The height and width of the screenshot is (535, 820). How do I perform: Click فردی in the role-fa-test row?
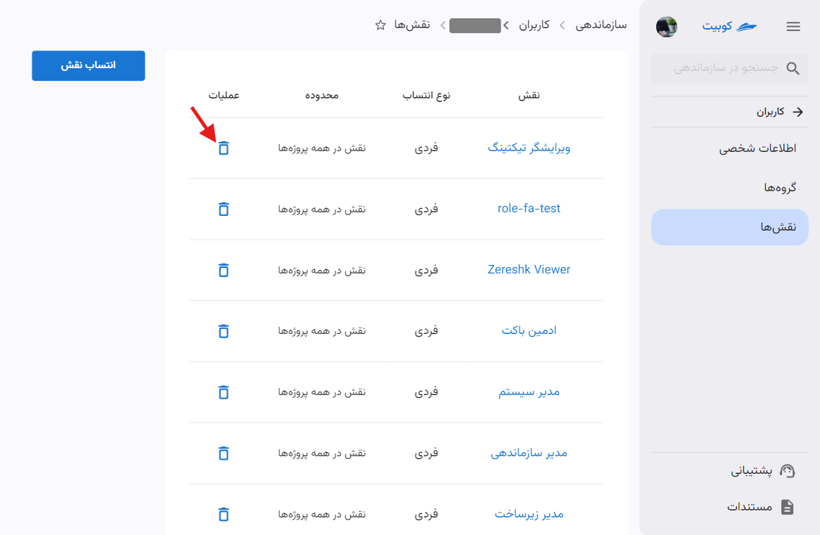click(x=426, y=210)
